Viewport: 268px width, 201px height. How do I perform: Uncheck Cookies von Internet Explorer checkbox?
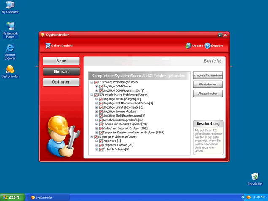[101, 124]
